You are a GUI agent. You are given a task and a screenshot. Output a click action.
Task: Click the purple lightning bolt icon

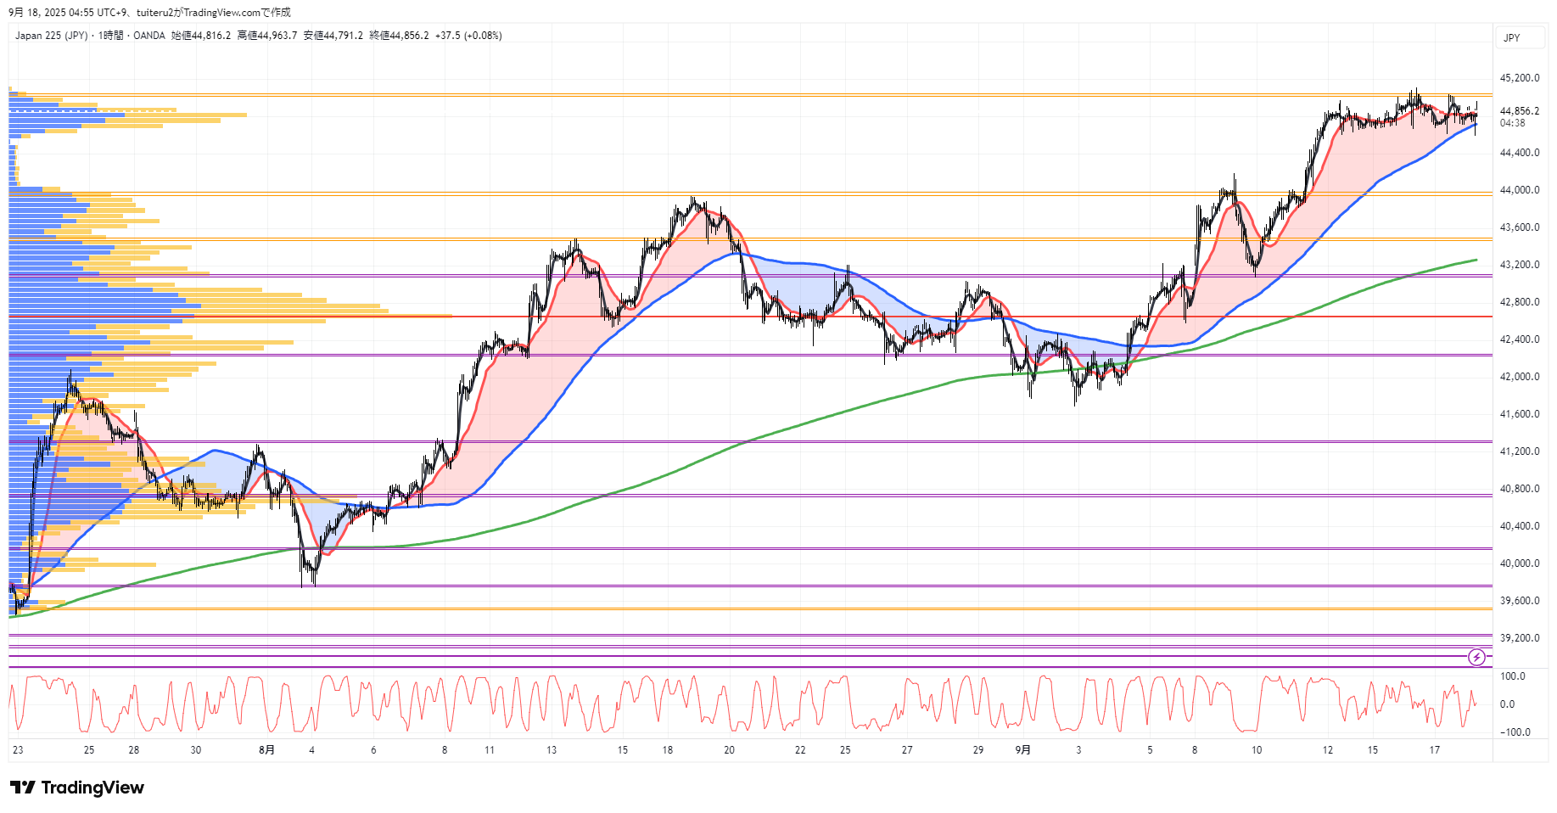(1476, 657)
